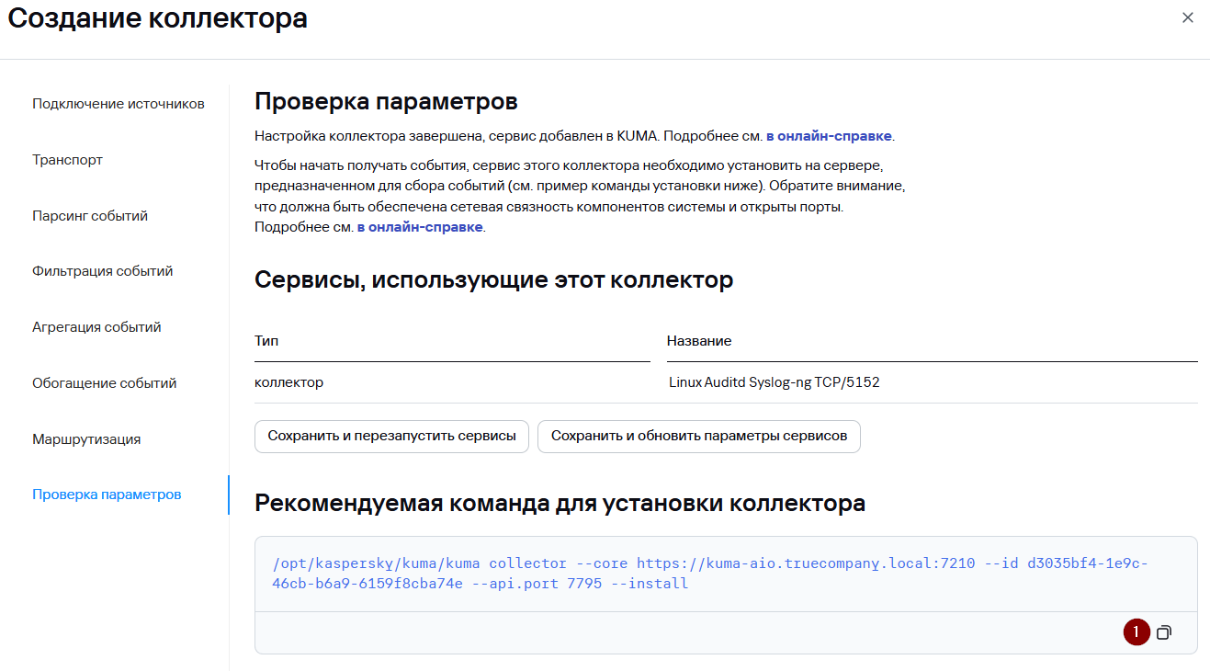
Task: Navigate to Обогащение событий step
Action: click(104, 383)
